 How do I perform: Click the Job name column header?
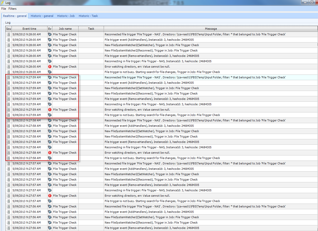[x=65, y=29]
